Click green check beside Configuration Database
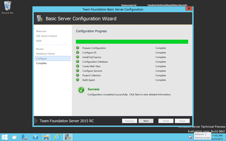 coord(78,62)
